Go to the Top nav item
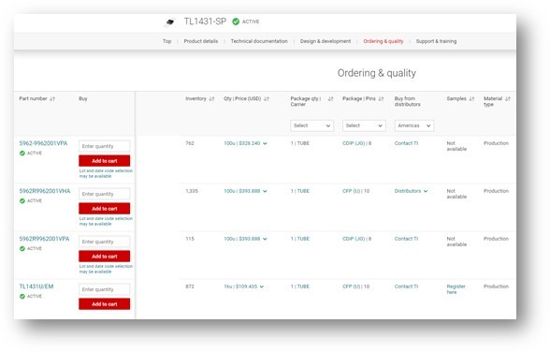The height and width of the screenshot is (353, 550). click(x=166, y=41)
